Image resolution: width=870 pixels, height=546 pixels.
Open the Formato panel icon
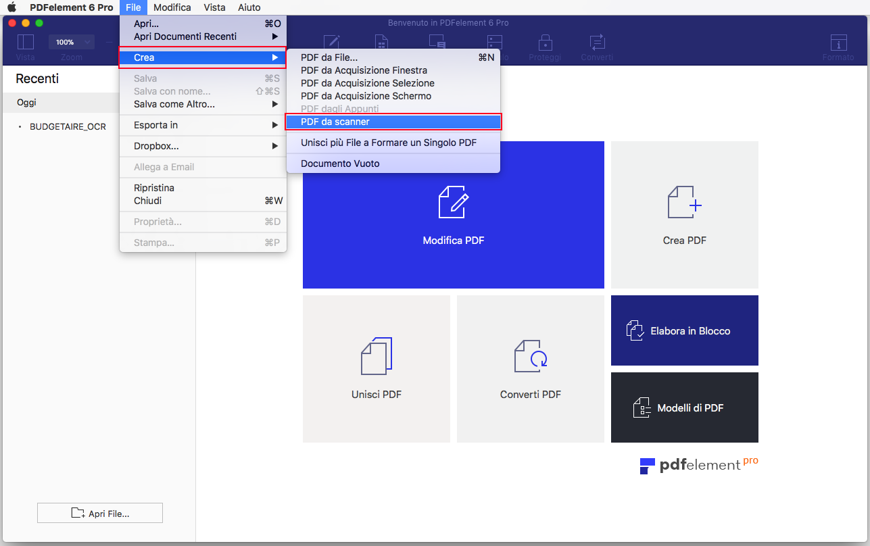tap(838, 42)
